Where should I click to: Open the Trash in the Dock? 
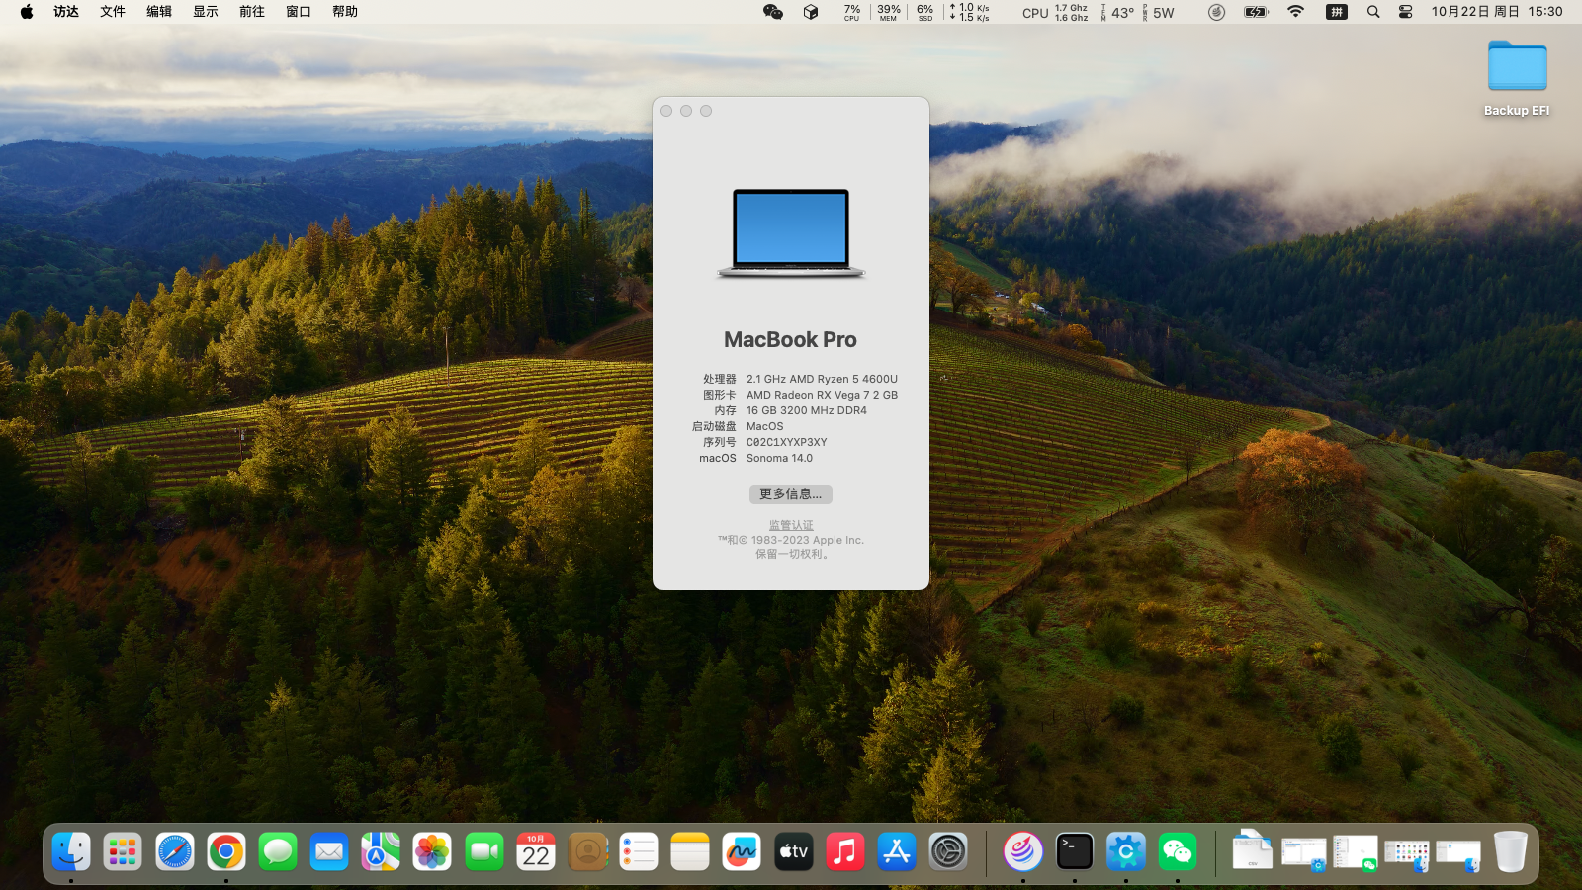click(1510, 851)
